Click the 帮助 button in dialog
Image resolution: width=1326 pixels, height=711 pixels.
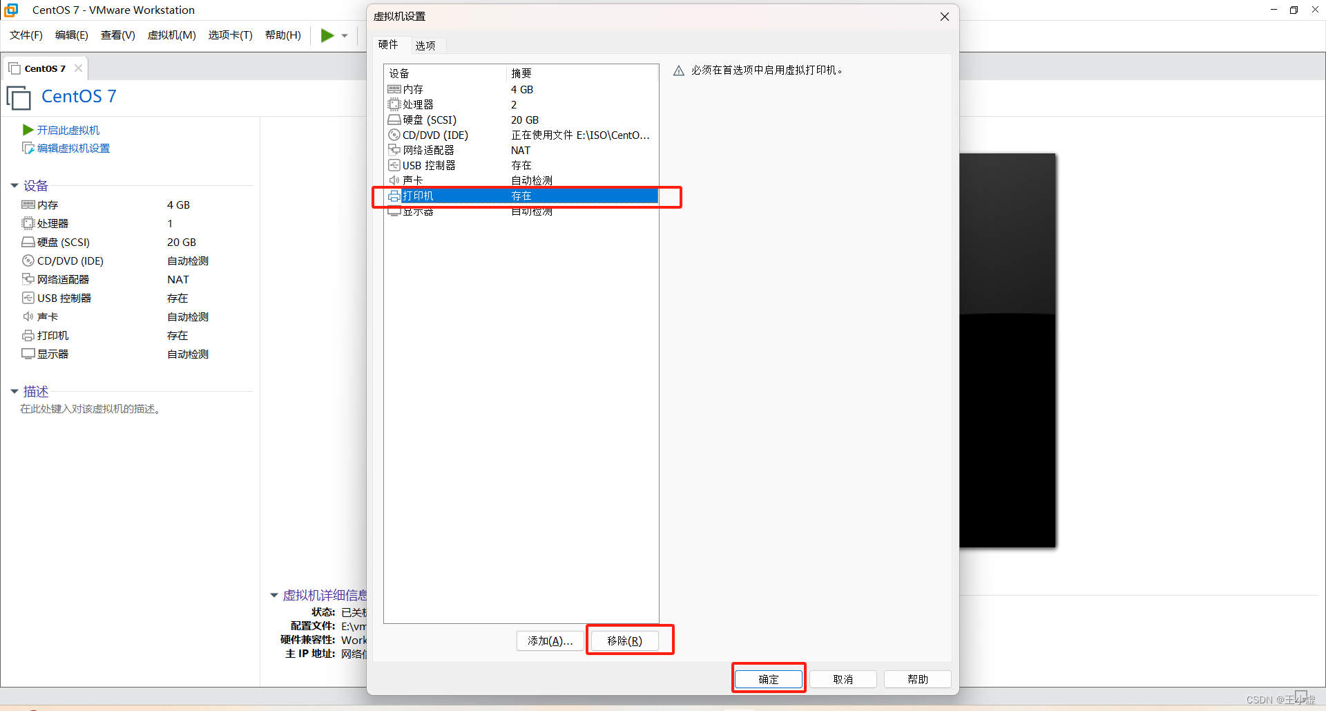point(918,679)
